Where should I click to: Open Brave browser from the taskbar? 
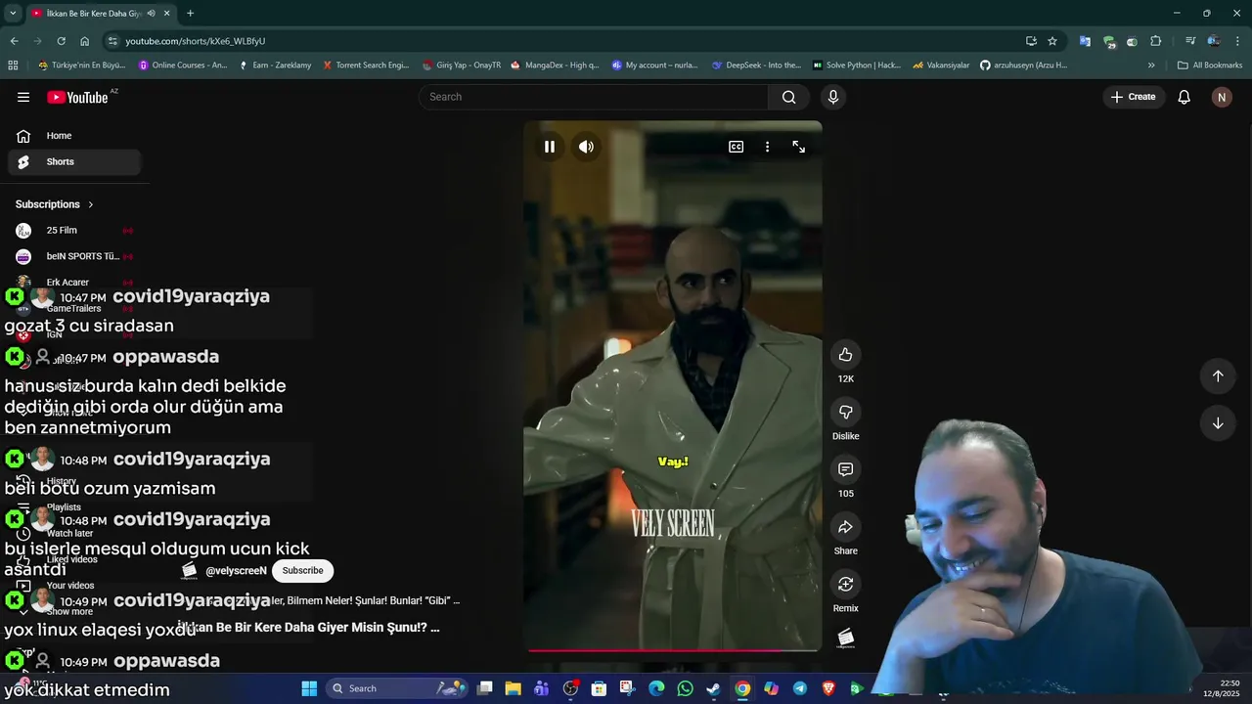click(x=828, y=688)
